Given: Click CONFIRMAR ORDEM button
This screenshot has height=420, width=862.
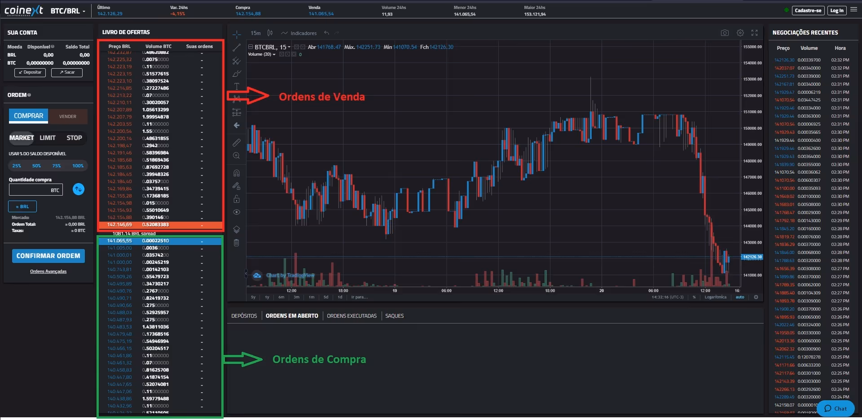Looking at the screenshot, I should click(x=48, y=256).
